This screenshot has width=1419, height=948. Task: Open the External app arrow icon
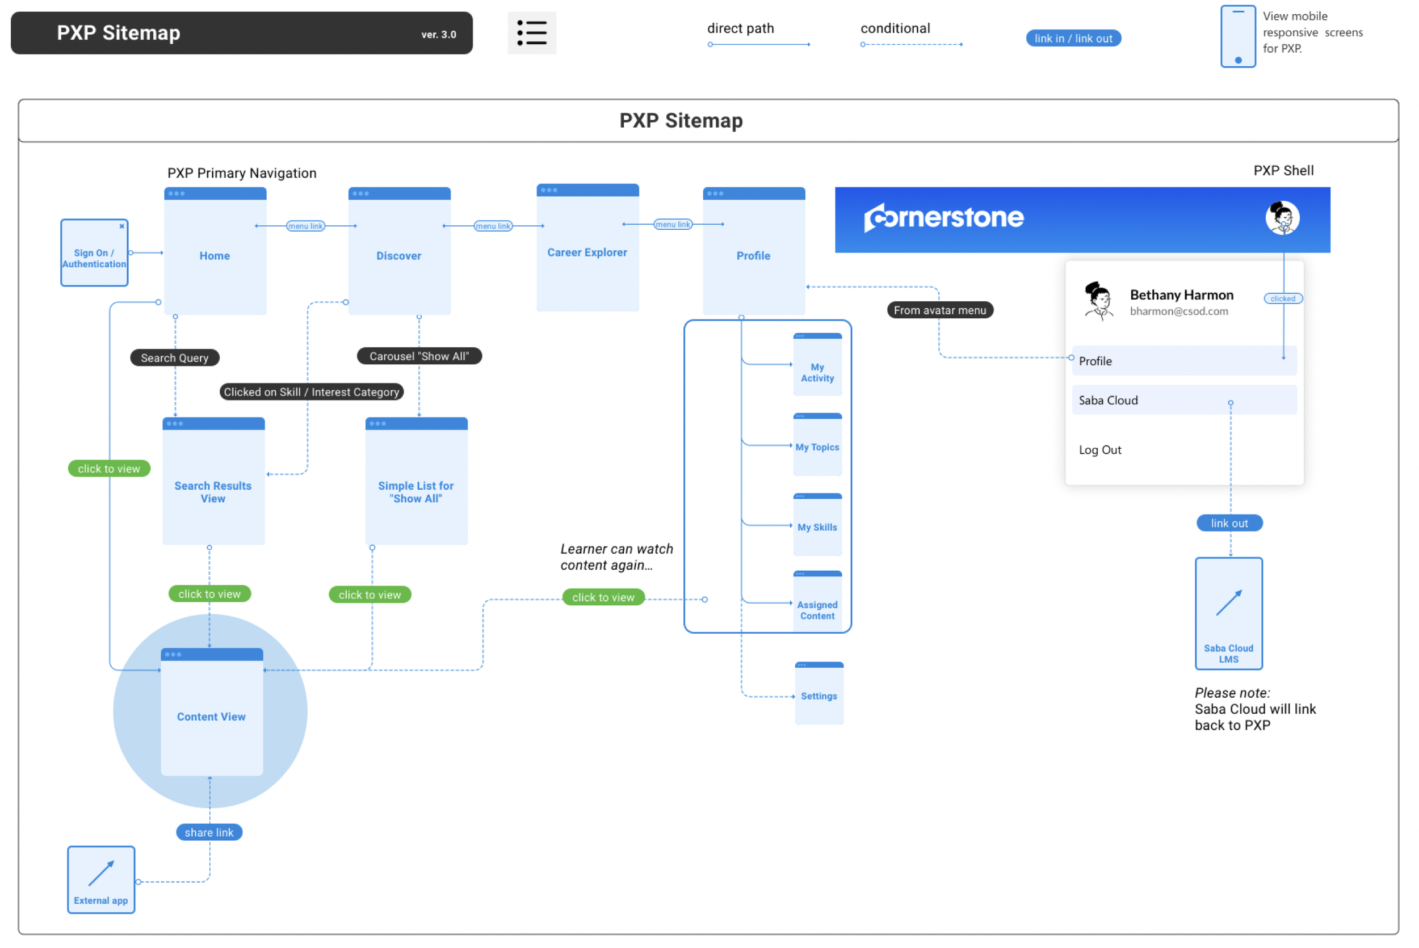[x=101, y=873]
